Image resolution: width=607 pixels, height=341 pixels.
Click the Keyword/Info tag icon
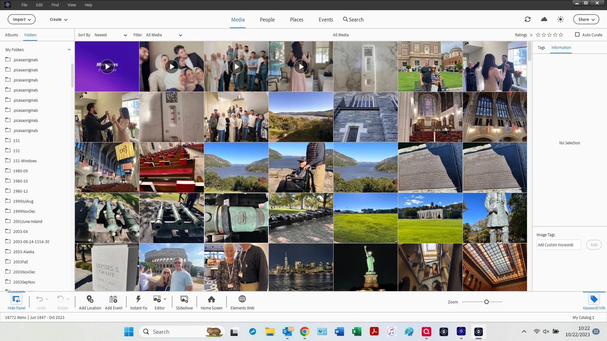[x=594, y=299]
